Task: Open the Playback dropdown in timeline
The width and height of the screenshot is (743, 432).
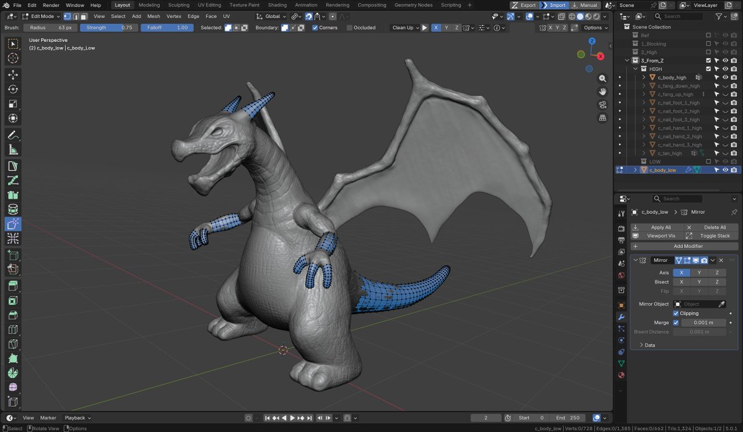Action: (78, 418)
